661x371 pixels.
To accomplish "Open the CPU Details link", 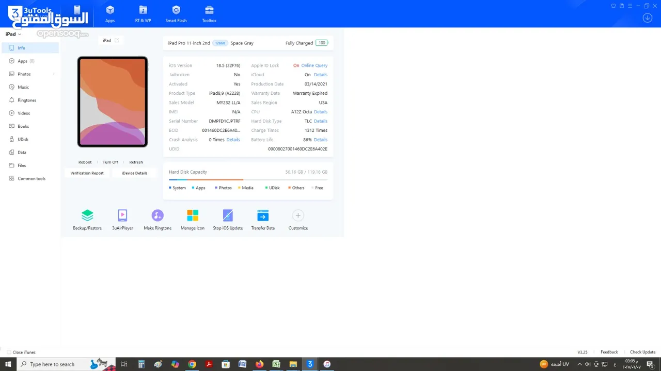I will pos(321,112).
